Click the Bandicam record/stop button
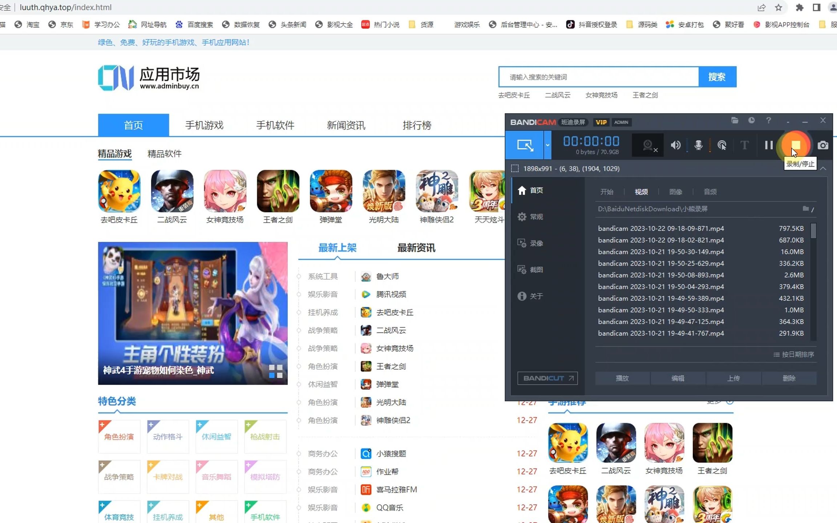The width and height of the screenshot is (837, 523). point(796,145)
